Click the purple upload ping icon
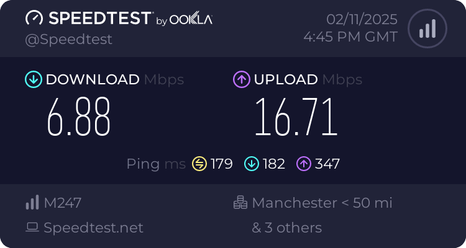Screen dimensions: 466x248 (304, 164)
